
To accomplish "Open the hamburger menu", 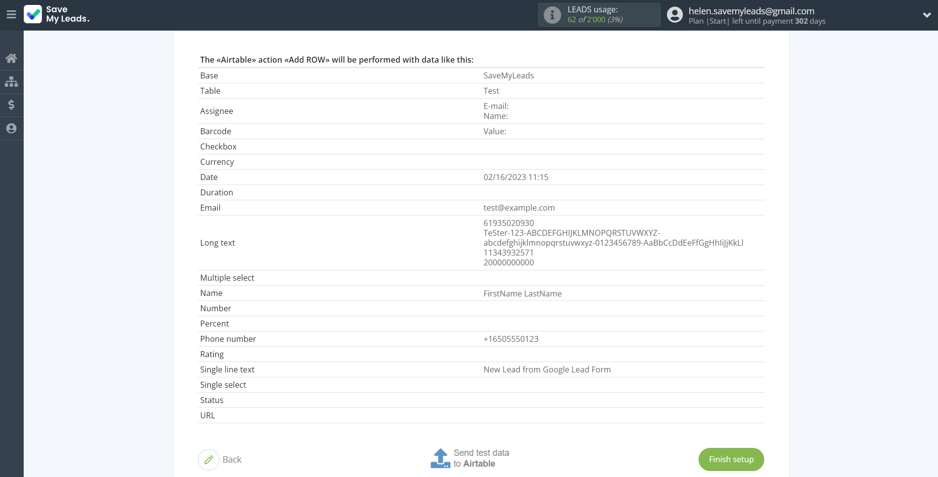I will [x=11, y=15].
